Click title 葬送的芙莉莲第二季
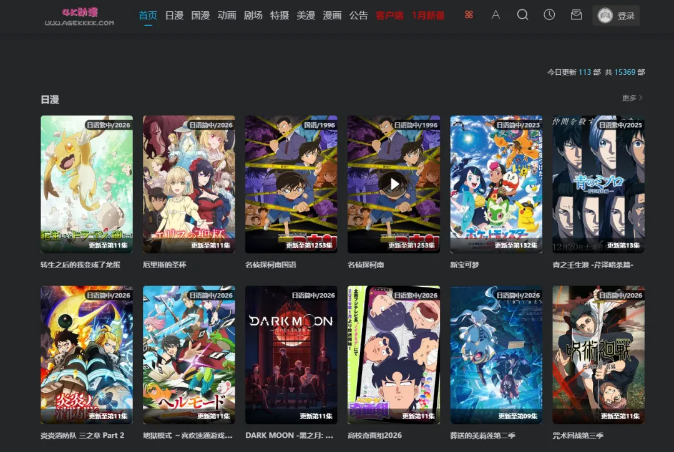Image resolution: width=674 pixels, height=452 pixels. pyautogui.click(x=482, y=435)
